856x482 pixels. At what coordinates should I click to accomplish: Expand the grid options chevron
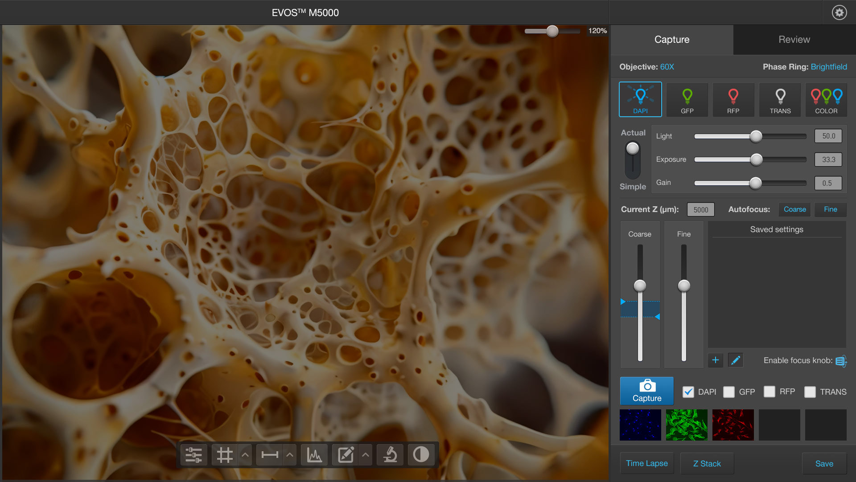[x=245, y=455]
